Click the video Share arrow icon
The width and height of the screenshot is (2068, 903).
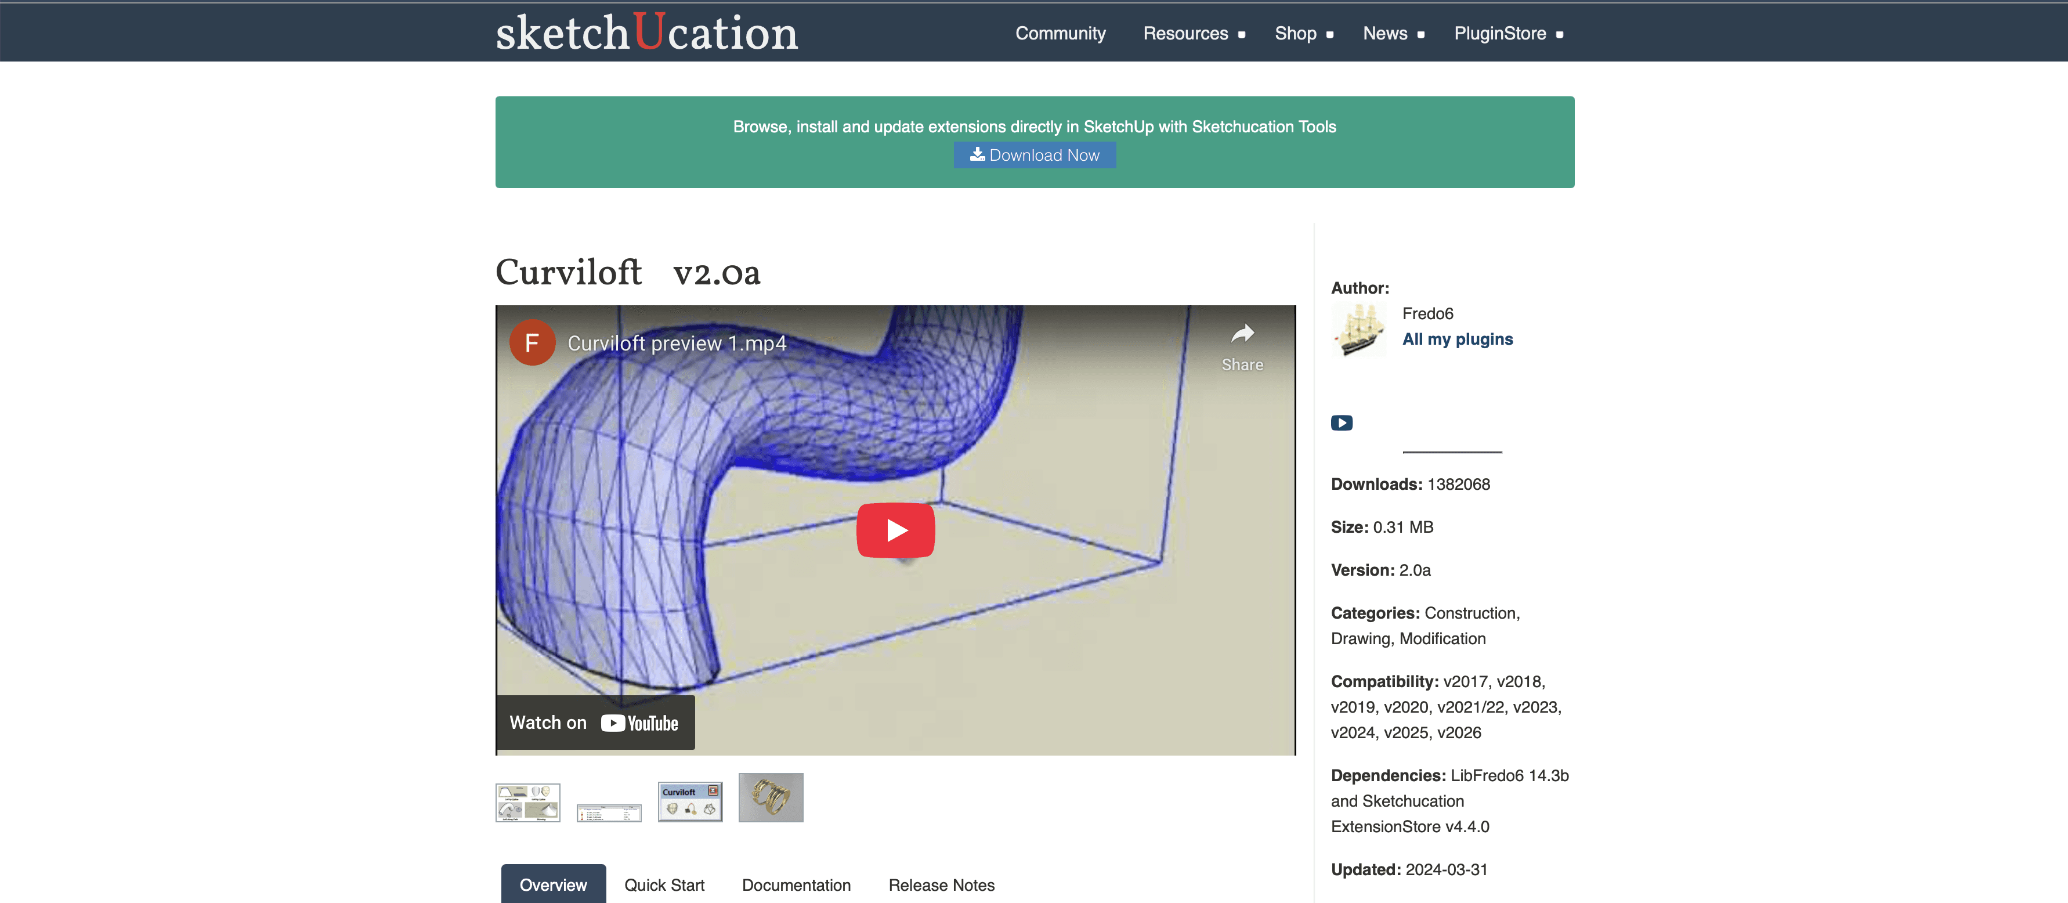point(1242,333)
